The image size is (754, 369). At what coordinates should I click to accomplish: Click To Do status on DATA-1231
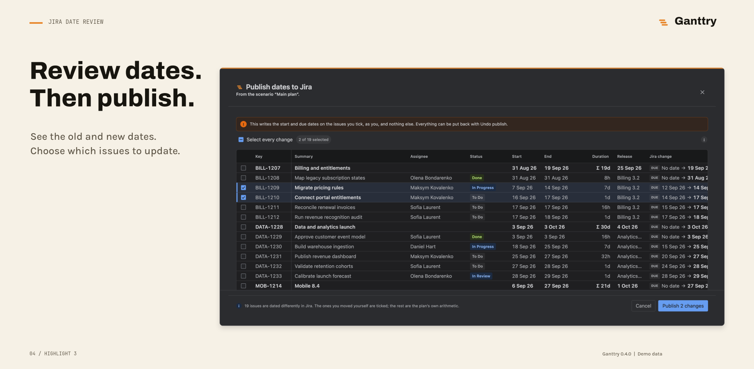pyautogui.click(x=477, y=257)
